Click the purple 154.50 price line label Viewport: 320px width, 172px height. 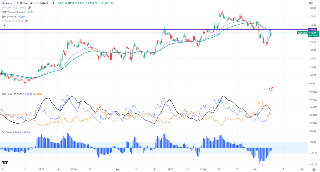tap(312, 30)
